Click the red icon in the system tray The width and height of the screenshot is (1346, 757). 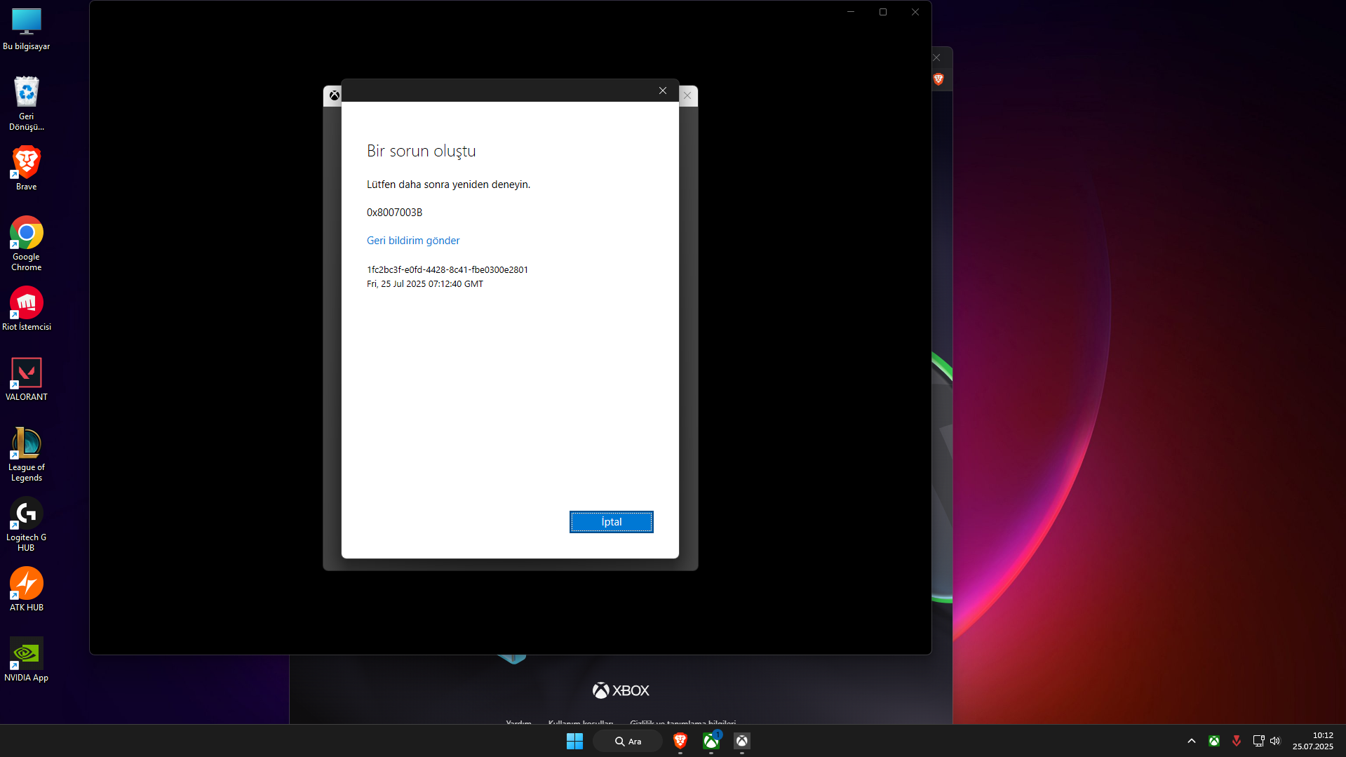(1237, 741)
